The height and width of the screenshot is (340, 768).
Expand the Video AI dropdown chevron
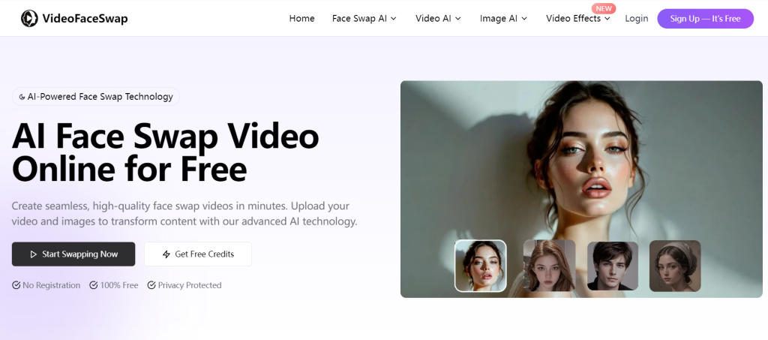coord(458,19)
